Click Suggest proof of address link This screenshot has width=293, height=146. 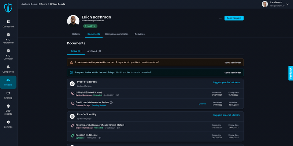226,82
